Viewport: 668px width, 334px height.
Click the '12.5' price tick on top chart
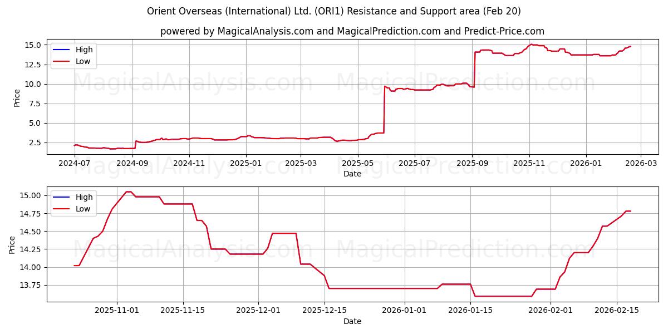point(35,65)
